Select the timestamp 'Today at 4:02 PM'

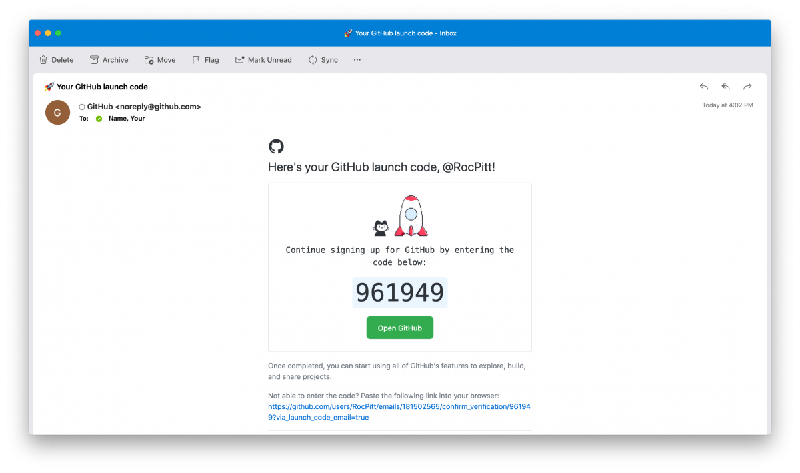click(727, 105)
